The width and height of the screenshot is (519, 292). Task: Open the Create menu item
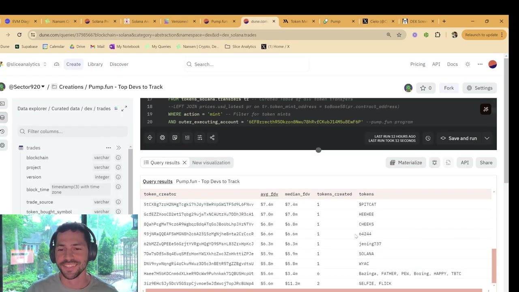[73, 64]
